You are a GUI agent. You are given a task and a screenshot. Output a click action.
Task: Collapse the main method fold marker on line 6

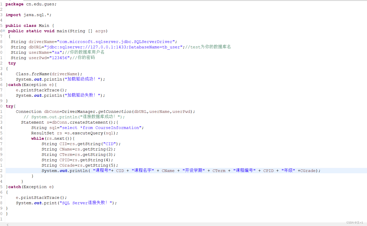coord(4,31)
